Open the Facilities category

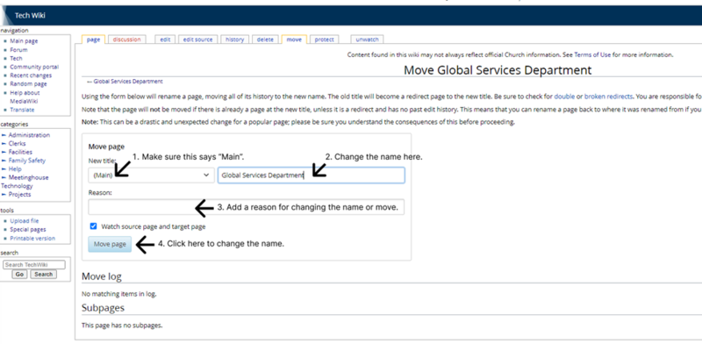tap(20, 153)
